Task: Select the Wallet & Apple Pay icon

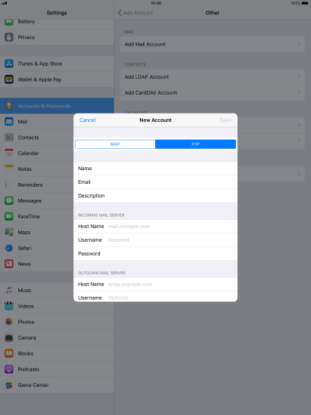Action: coord(8,79)
